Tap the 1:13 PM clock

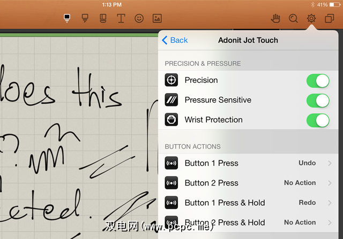pos(112,5)
